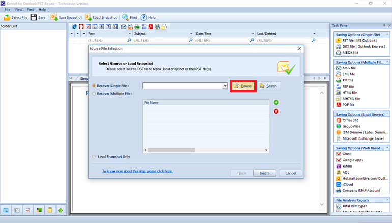Open the calendar view icon at bottom-left
This screenshot has height=223, width=392.
click(6, 210)
